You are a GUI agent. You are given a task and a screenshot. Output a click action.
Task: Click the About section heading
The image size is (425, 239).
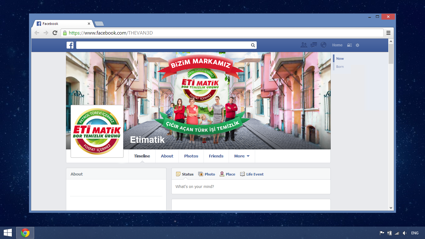point(77,174)
